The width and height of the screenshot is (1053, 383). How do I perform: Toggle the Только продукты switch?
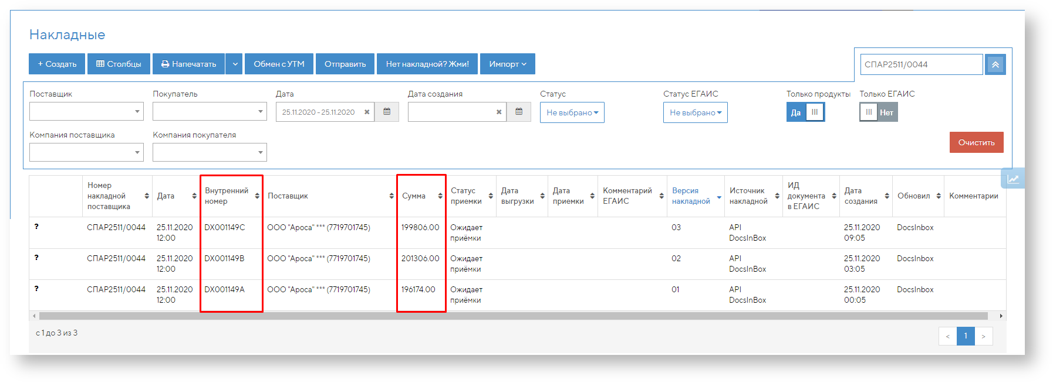[x=805, y=112]
